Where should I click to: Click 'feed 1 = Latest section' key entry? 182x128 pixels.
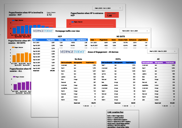tap(115, 118)
